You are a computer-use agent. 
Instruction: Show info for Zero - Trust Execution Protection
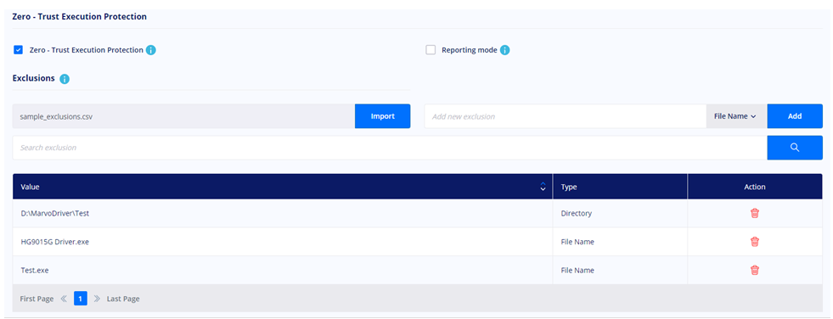(151, 50)
